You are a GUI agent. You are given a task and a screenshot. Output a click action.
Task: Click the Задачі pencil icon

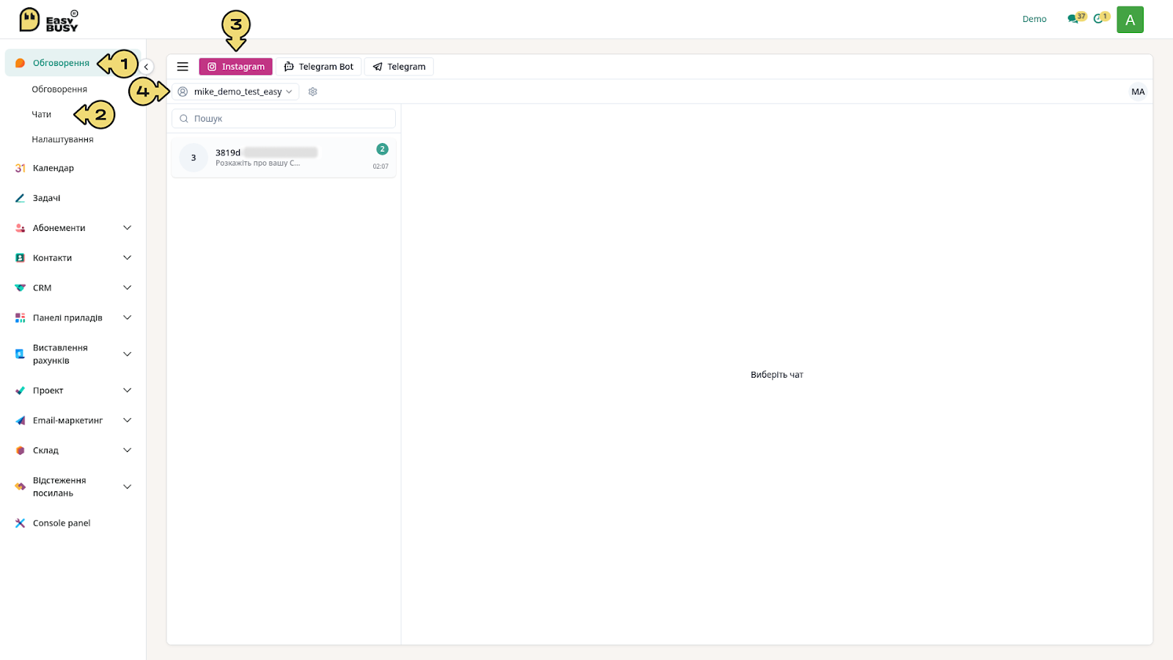click(x=20, y=198)
